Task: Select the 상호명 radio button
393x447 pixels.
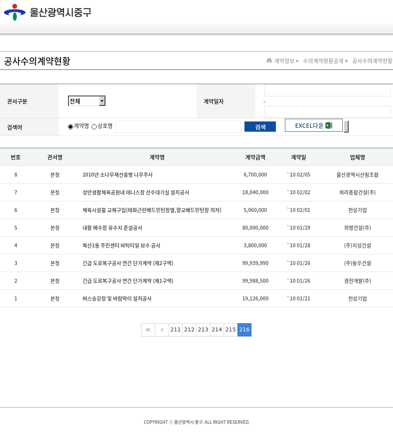Action: click(x=94, y=127)
